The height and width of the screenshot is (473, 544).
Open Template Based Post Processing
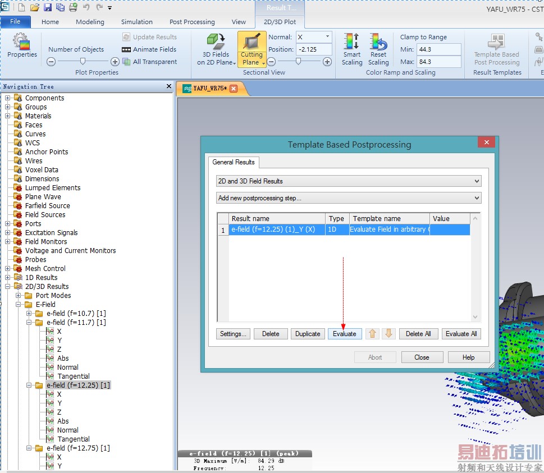point(497,49)
